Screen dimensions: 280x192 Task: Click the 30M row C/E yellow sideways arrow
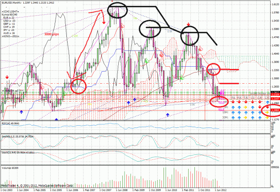(267, 118)
